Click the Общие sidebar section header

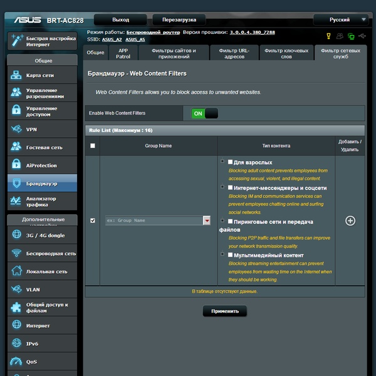point(43,60)
